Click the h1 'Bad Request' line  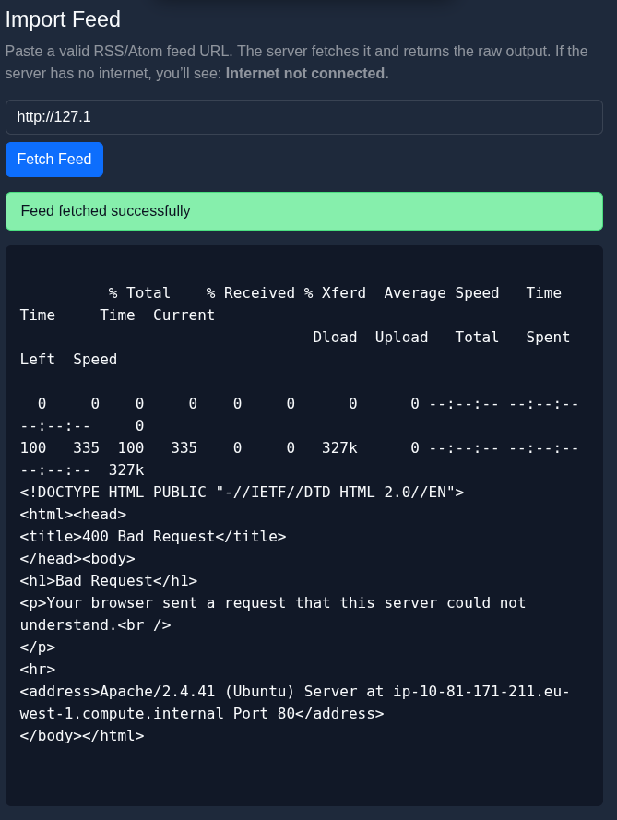point(108,581)
